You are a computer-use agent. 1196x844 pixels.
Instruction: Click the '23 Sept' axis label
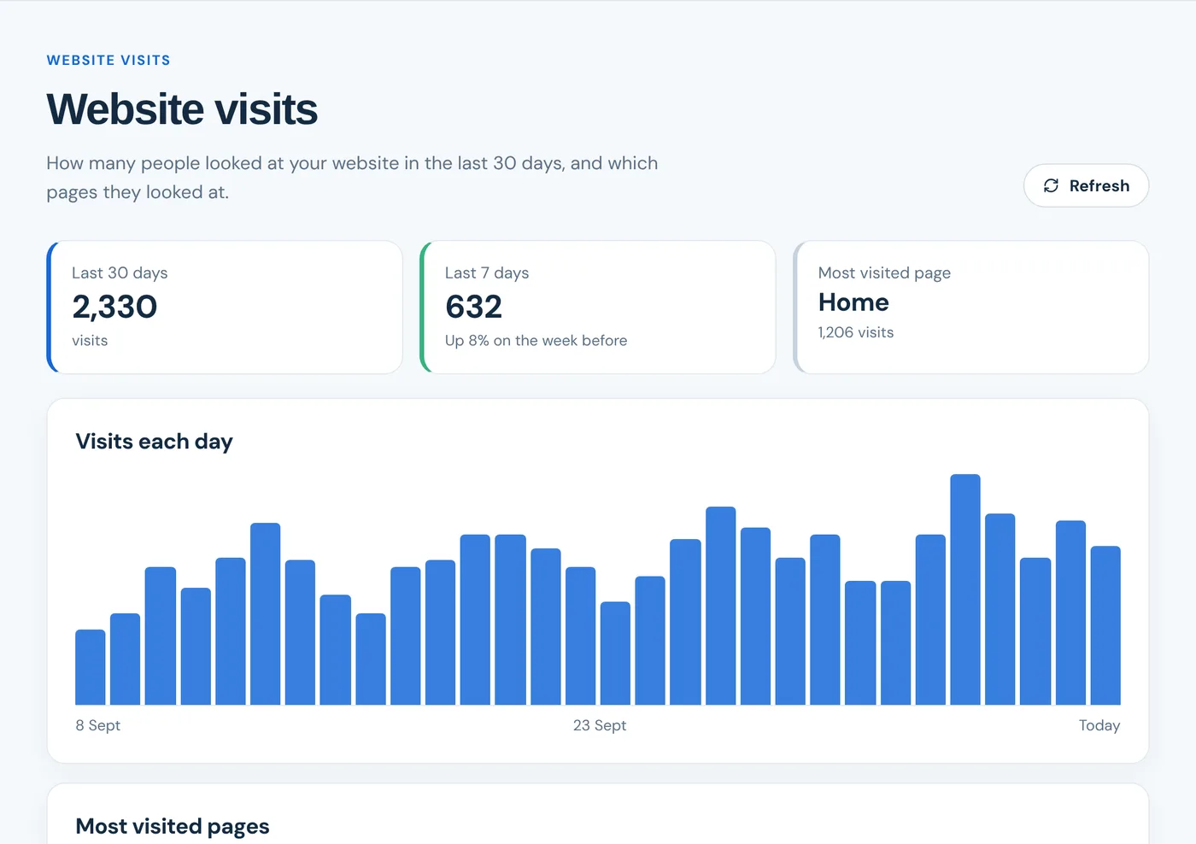coord(600,725)
